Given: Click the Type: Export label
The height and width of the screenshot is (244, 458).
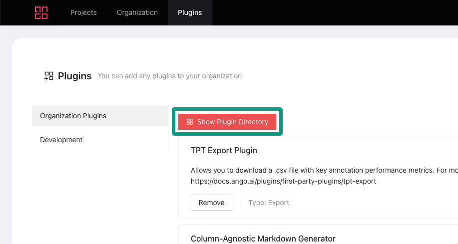Looking at the screenshot, I should pyautogui.click(x=269, y=203).
